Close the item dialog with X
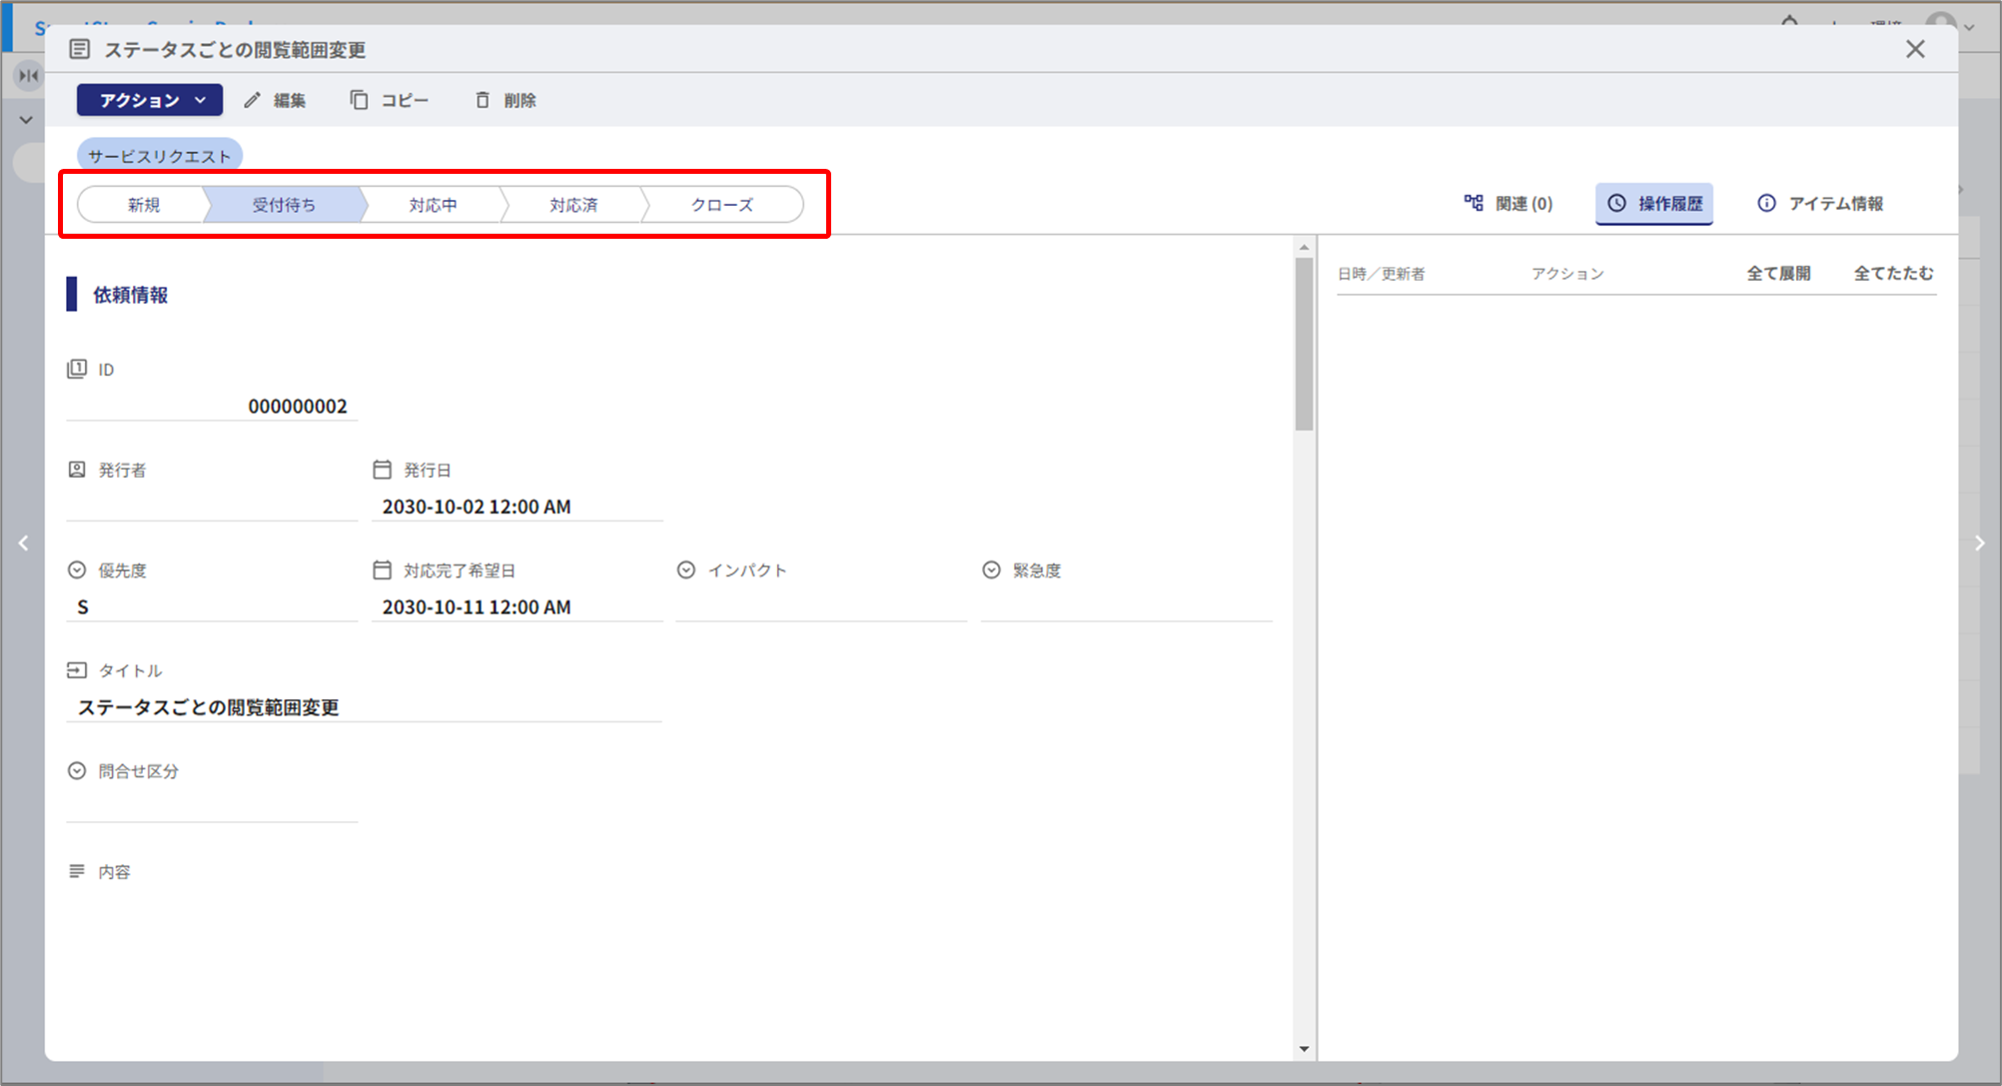2002x1086 pixels. coord(1914,49)
